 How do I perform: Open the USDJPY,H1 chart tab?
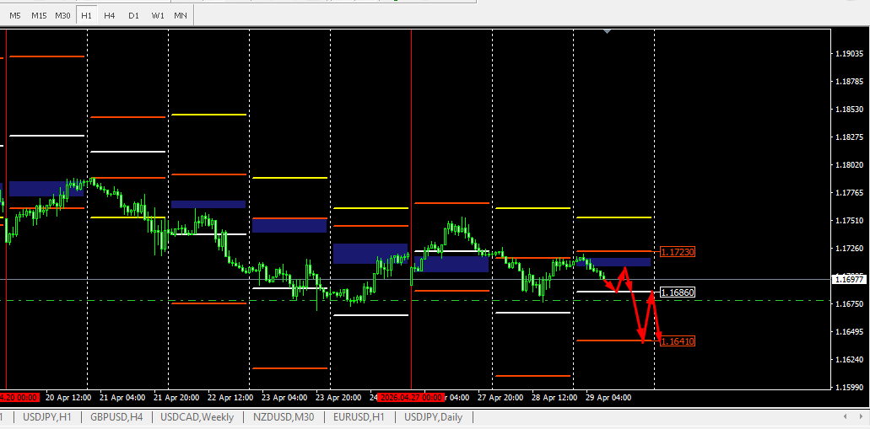coord(47,417)
